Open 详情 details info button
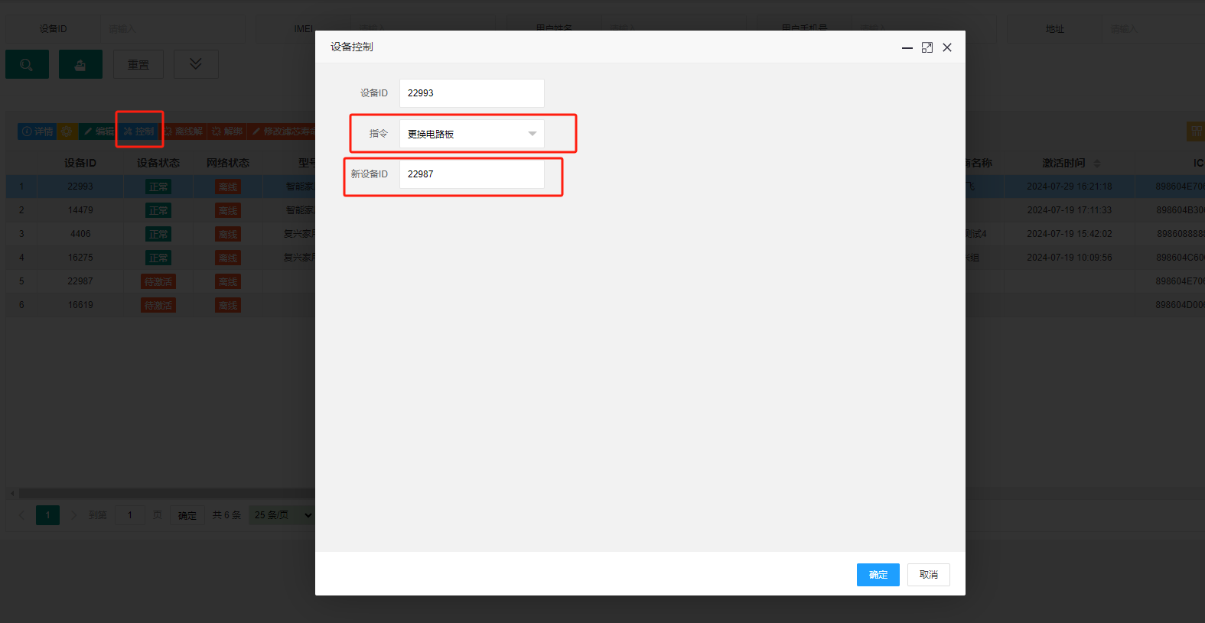This screenshot has width=1205, height=623. 37,131
